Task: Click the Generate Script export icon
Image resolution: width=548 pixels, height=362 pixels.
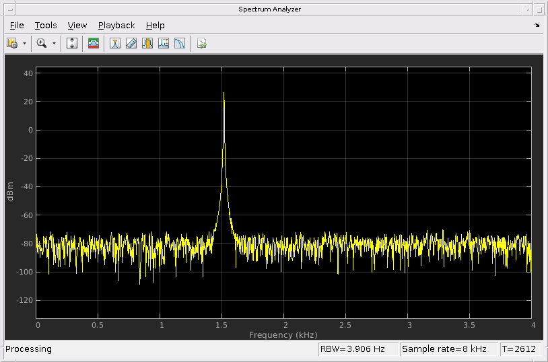Action: coord(202,43)
